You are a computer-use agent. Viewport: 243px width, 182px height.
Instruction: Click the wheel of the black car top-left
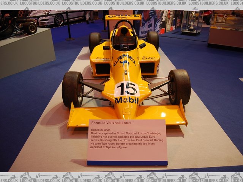coord(30,28)
